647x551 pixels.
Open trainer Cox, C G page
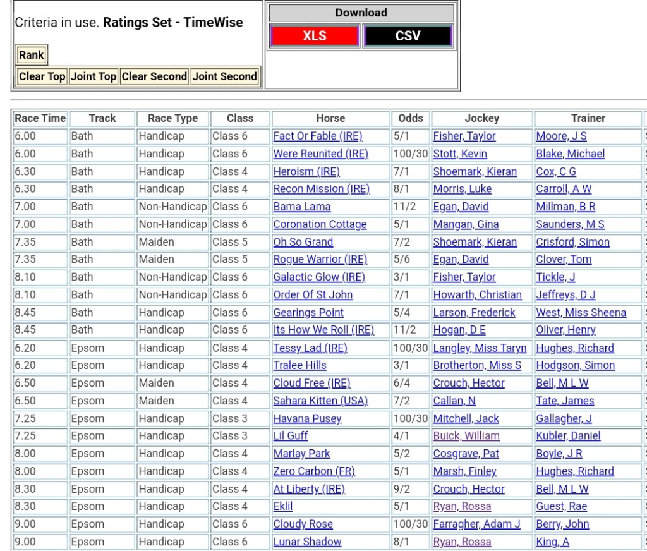point(555,171)
